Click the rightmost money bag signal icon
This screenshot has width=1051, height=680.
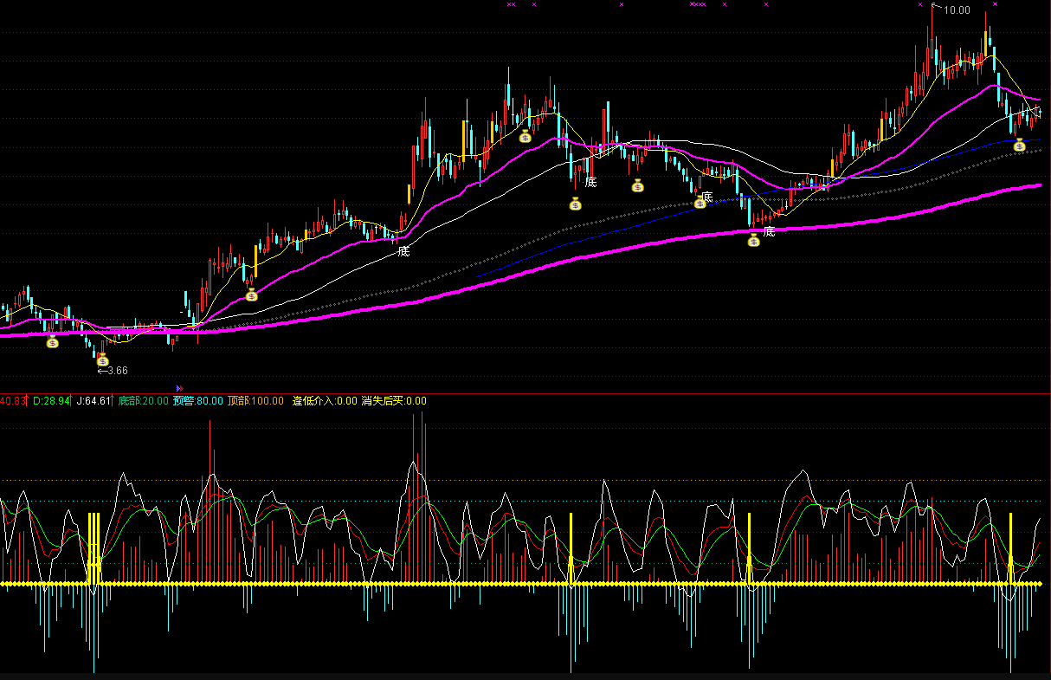pyautogui.click(x=1019, y=146)
